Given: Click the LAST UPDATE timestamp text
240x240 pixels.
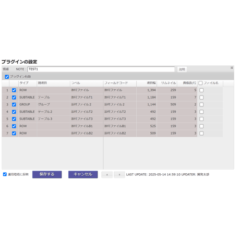Looking at the screenshot, I should click(x=153, y=174).
